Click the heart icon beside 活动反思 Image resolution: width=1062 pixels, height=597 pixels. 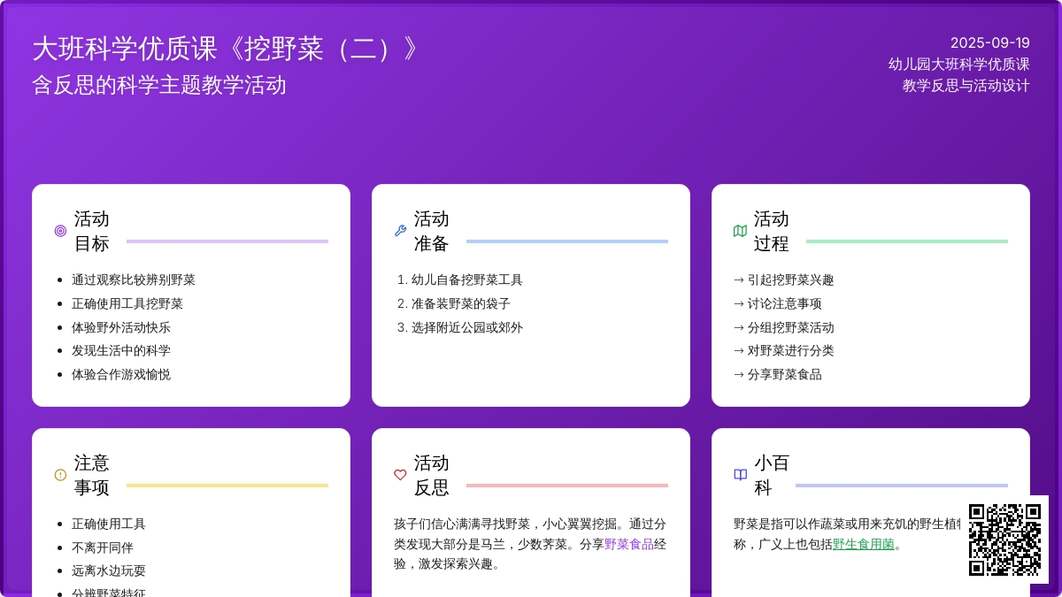(x=400, y=475)
